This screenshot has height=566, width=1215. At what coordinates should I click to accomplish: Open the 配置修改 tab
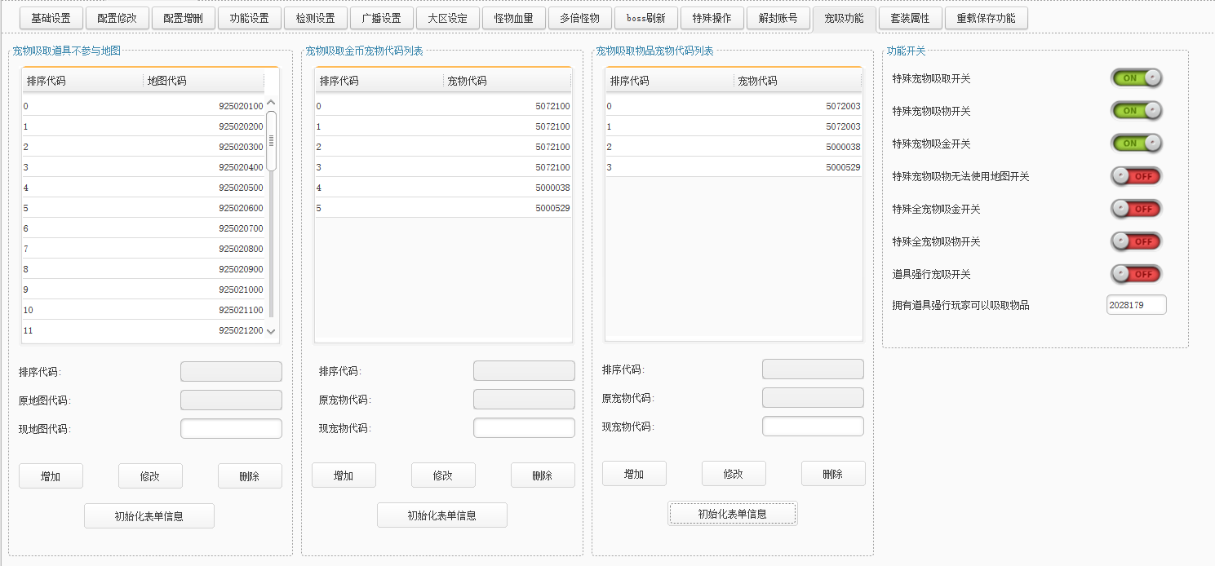(117, 18)
